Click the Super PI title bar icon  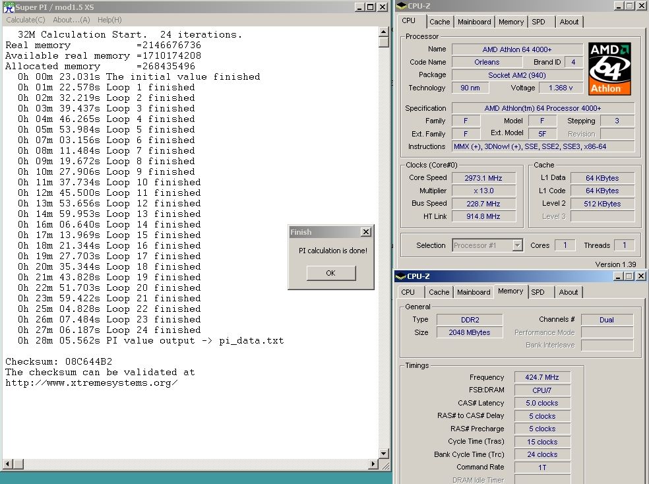pos(9,7)
